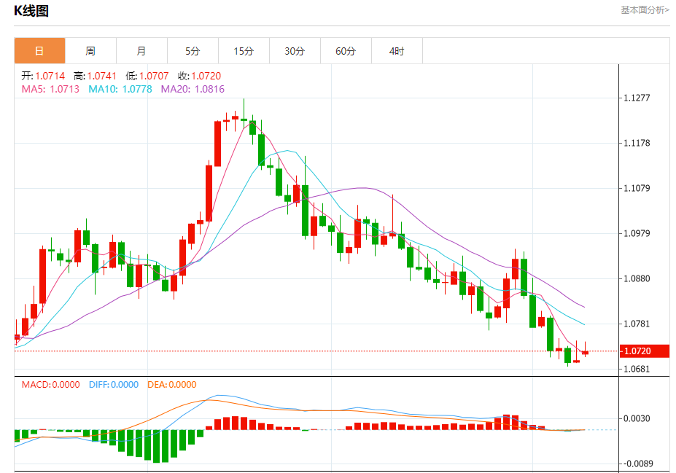Open the 5分 interval tab
The image size is (676, 473).
[x=193, y=51]
